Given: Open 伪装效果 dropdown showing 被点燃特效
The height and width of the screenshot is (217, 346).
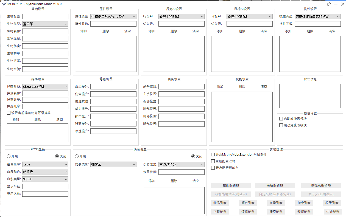Looking at the screenshot, I should (182, 165).
